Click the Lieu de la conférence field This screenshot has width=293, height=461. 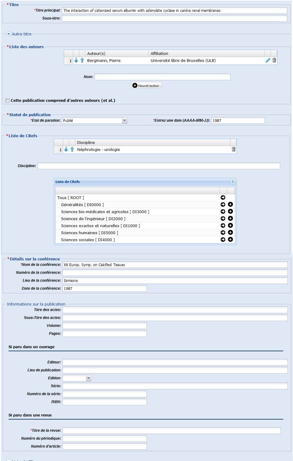pos(175,281)
